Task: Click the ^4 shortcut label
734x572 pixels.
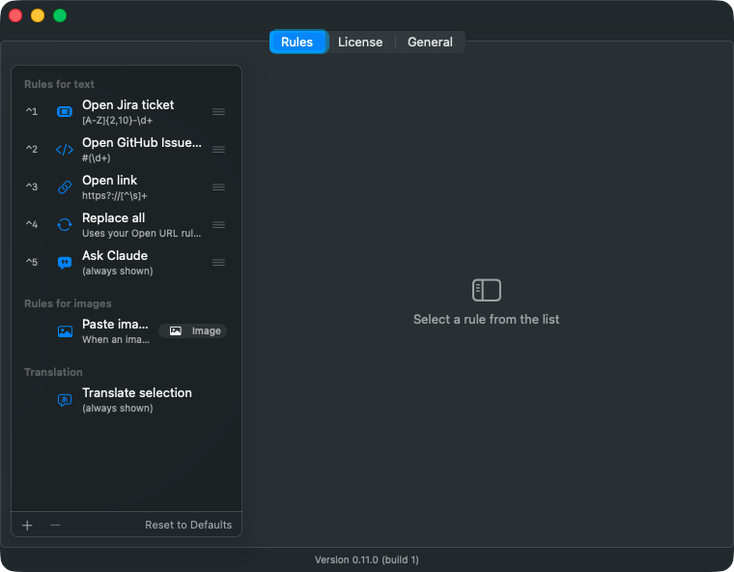Action: pos(32,225)
